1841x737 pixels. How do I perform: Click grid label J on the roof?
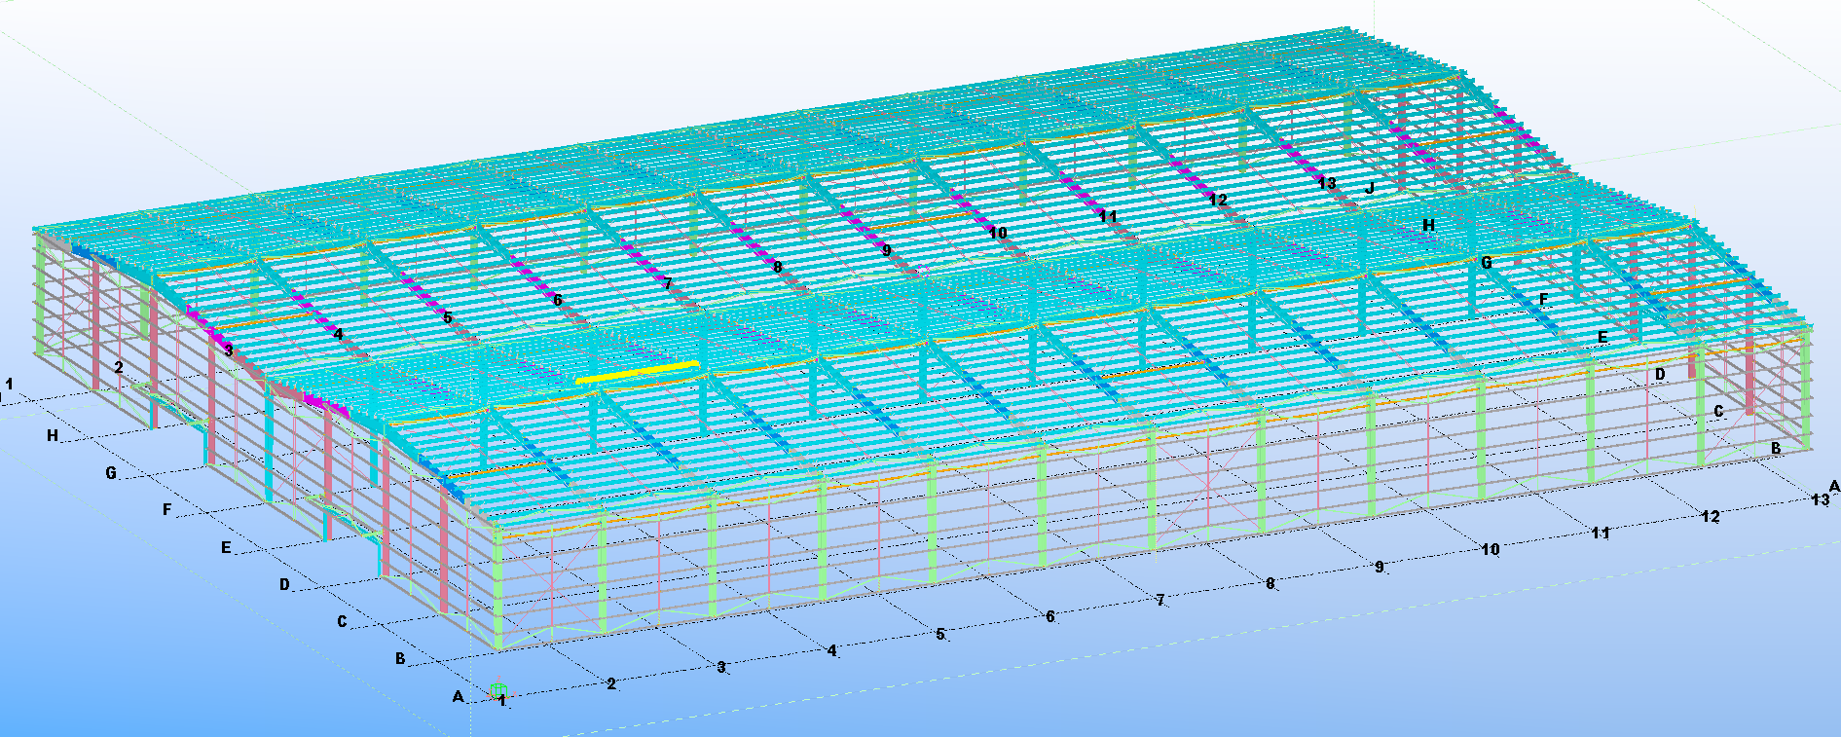(1370, 188)
